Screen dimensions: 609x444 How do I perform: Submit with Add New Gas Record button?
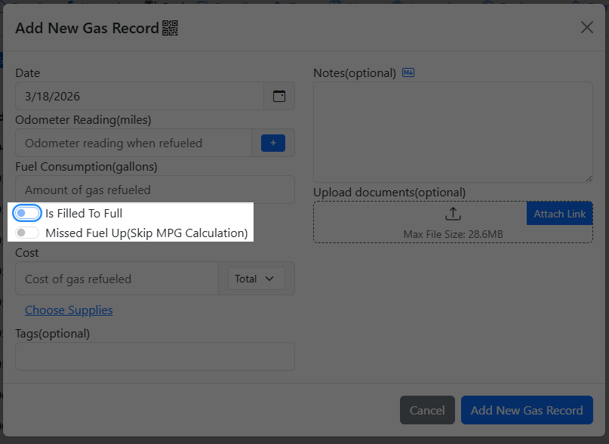(x=527, y=411)
